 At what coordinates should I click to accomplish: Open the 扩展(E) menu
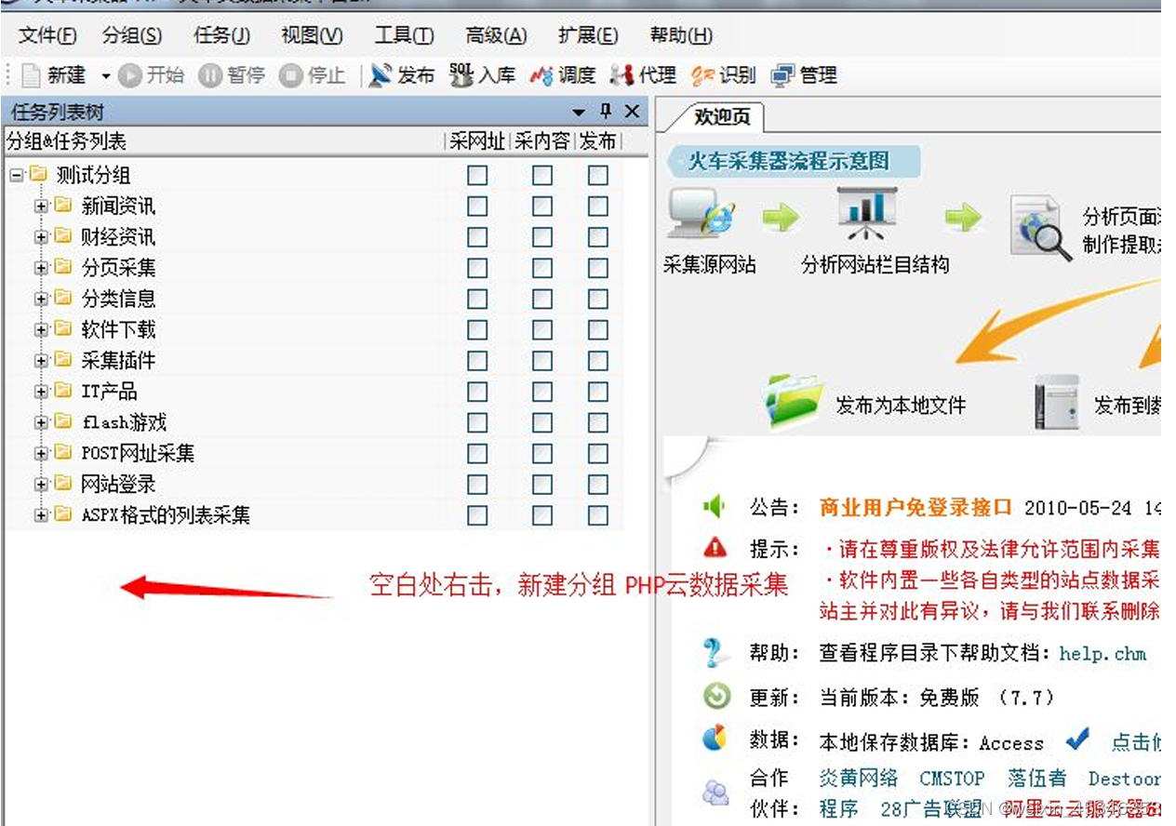(588, 35)
